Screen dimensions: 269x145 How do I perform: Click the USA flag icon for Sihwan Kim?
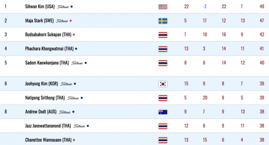click(x=163, y=7)
